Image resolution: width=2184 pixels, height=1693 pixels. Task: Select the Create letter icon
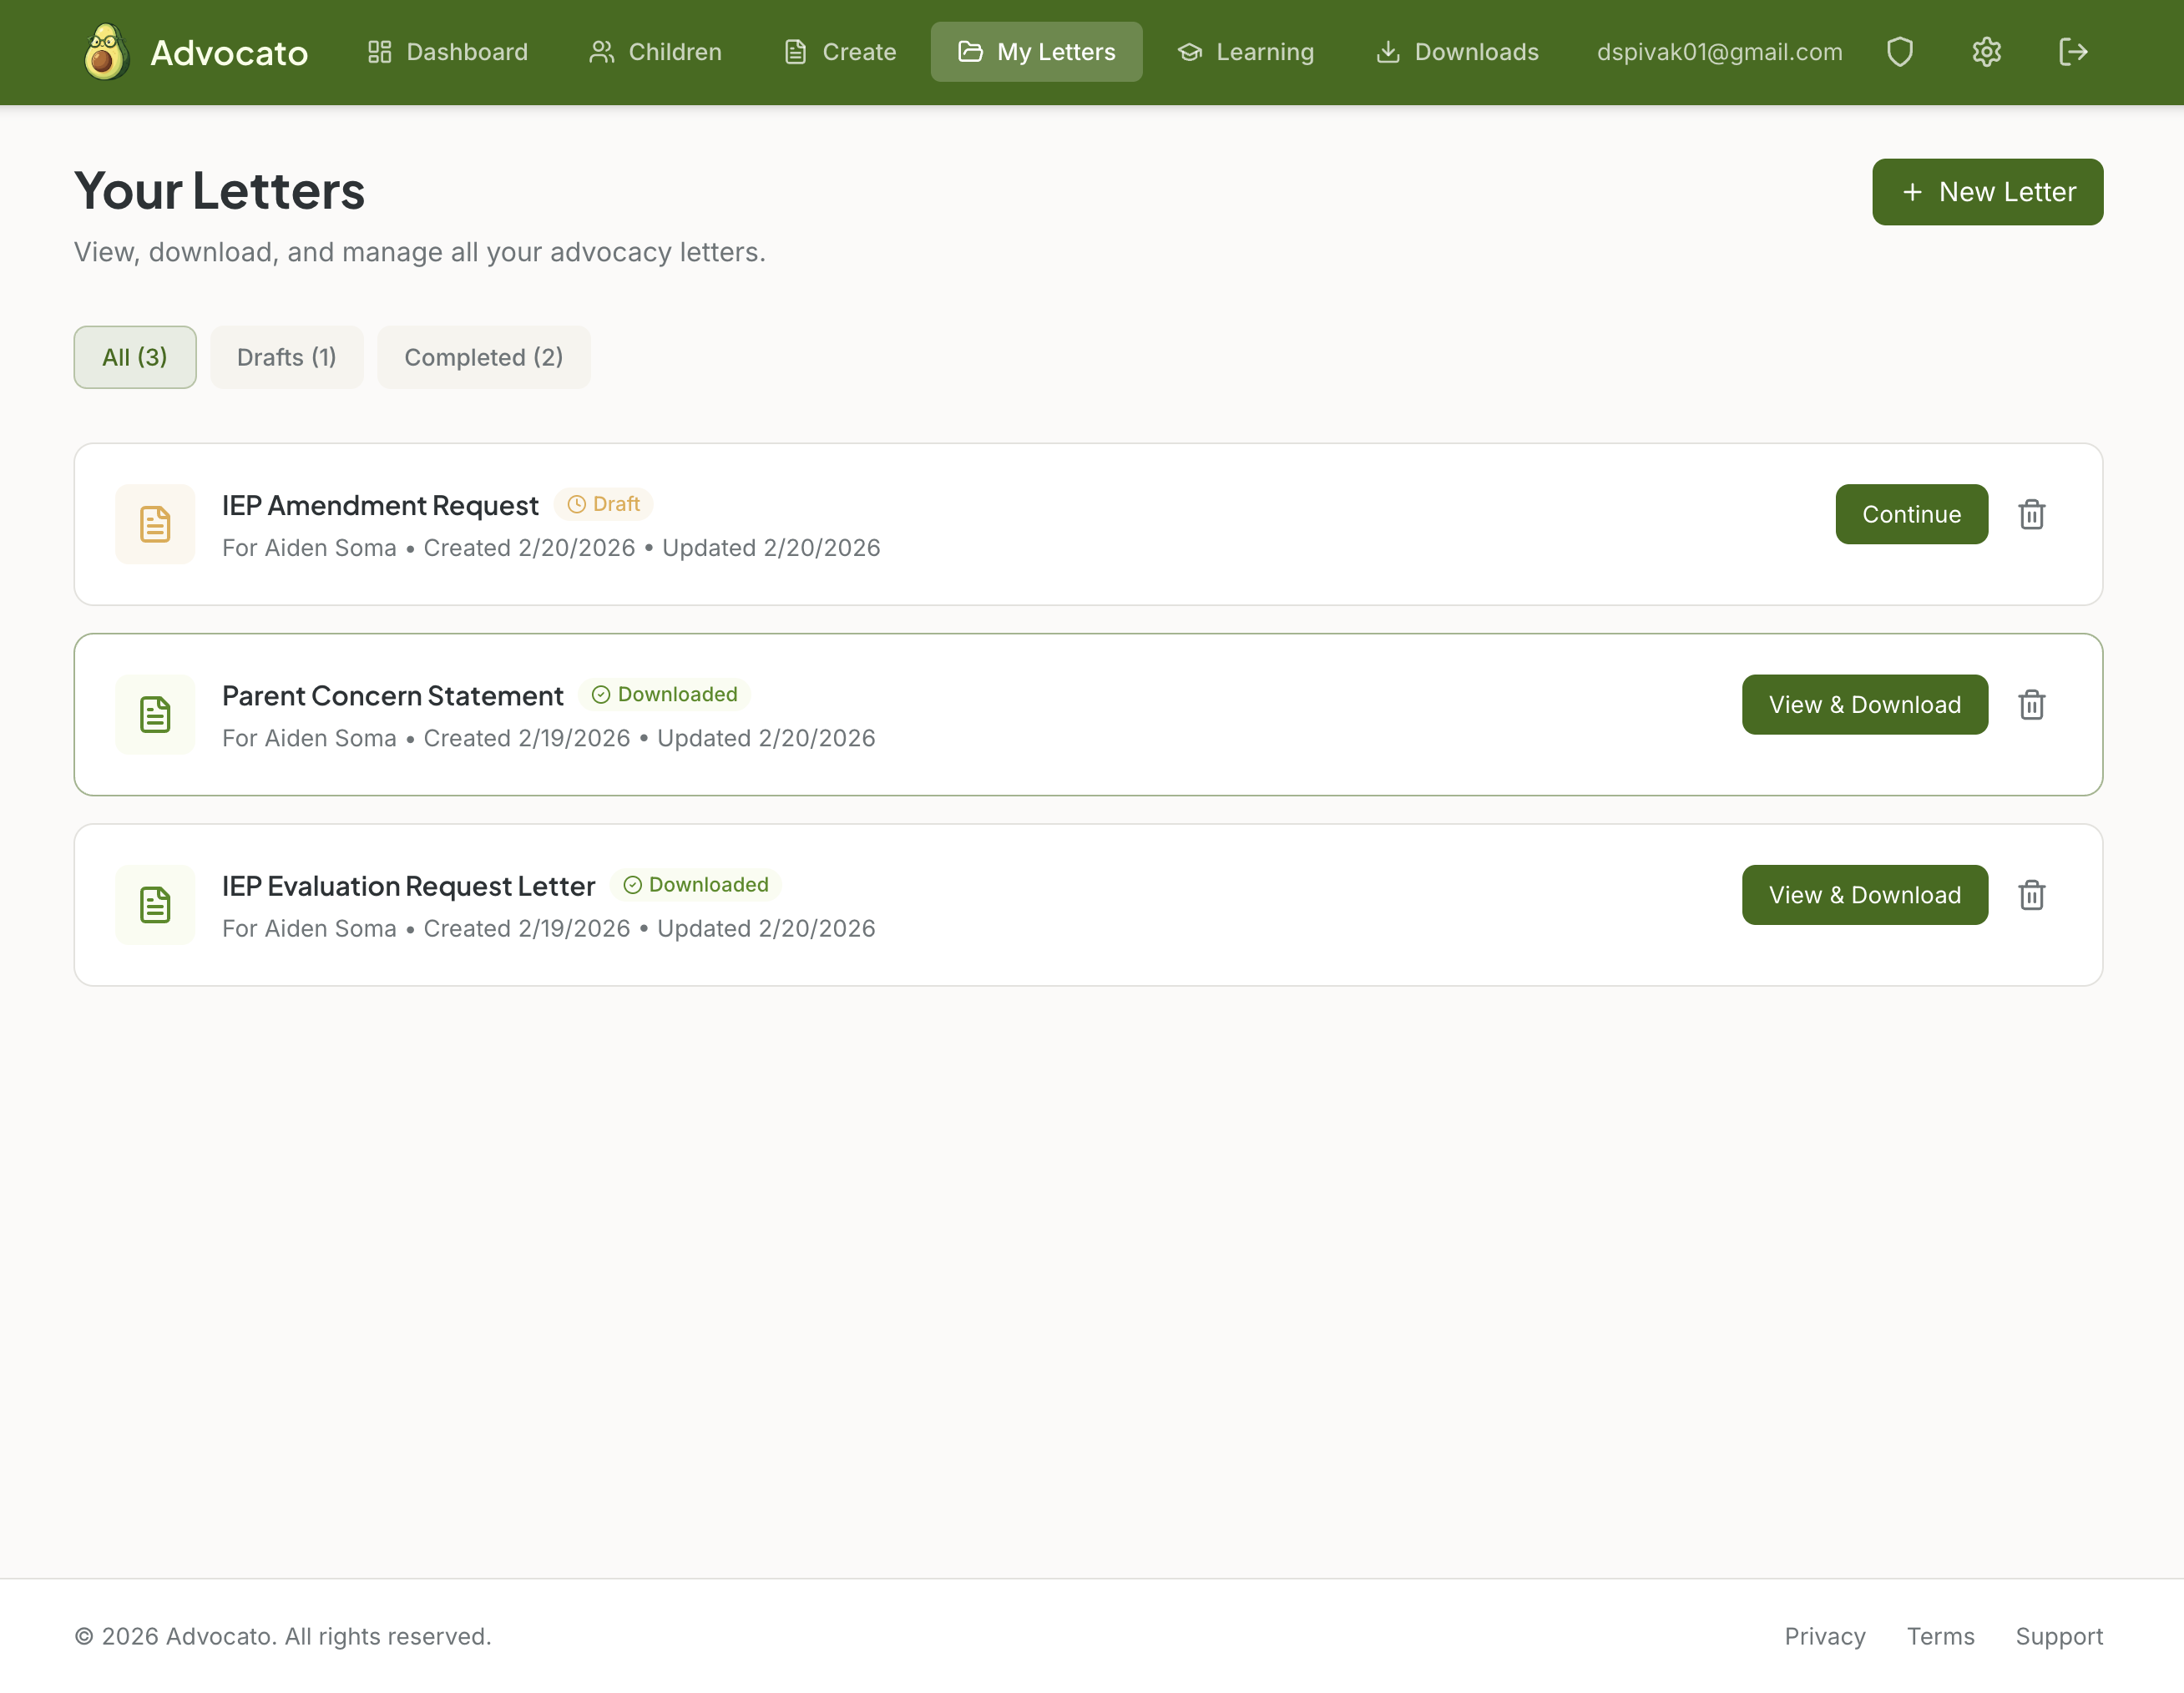tap(795, 52)
